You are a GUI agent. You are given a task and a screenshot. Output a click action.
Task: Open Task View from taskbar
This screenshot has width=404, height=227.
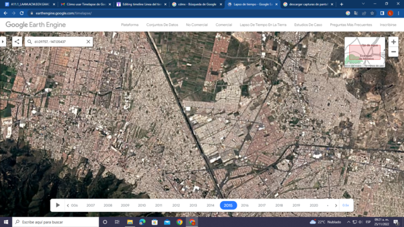point(117,222)
